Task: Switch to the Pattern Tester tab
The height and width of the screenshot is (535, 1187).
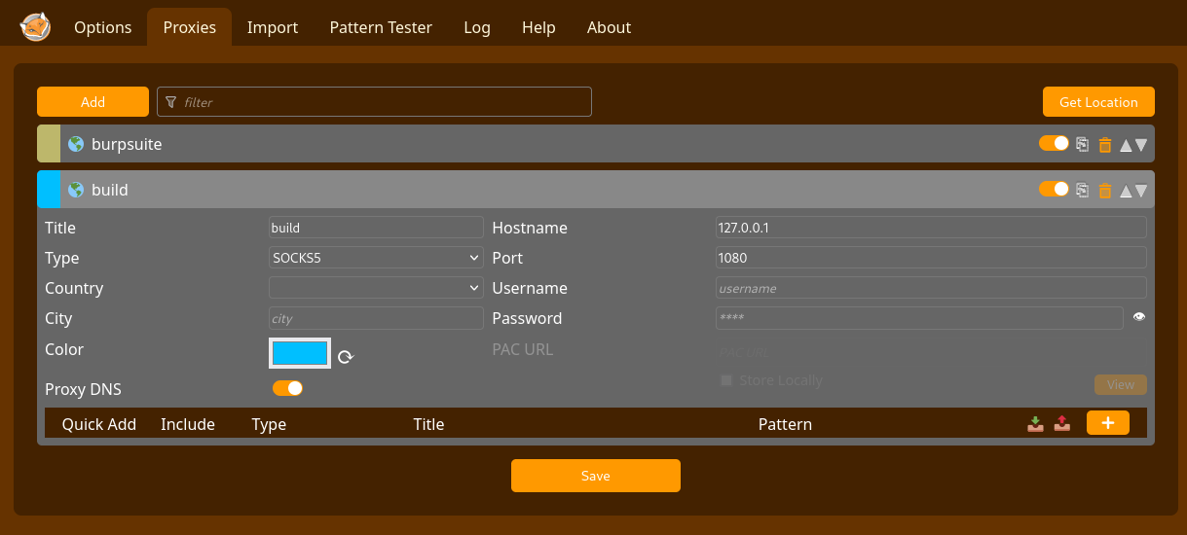Action: (381, 27)
